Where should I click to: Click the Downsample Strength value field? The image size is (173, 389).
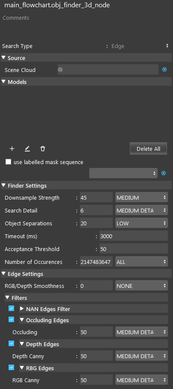click(x=96, y=198)
